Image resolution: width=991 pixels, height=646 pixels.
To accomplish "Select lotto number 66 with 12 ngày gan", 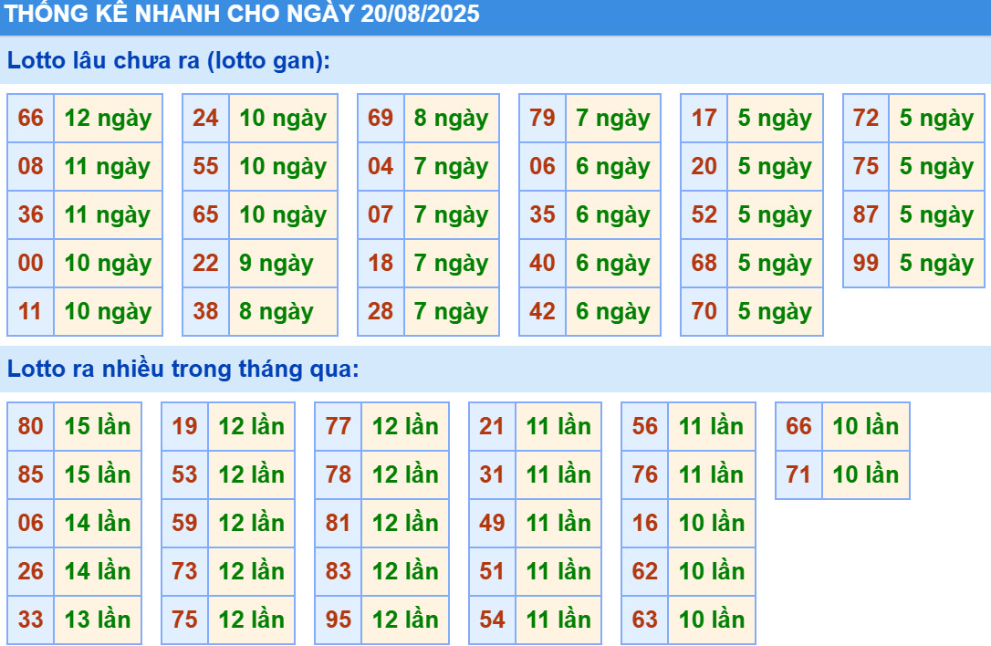I will pos(29,118).
